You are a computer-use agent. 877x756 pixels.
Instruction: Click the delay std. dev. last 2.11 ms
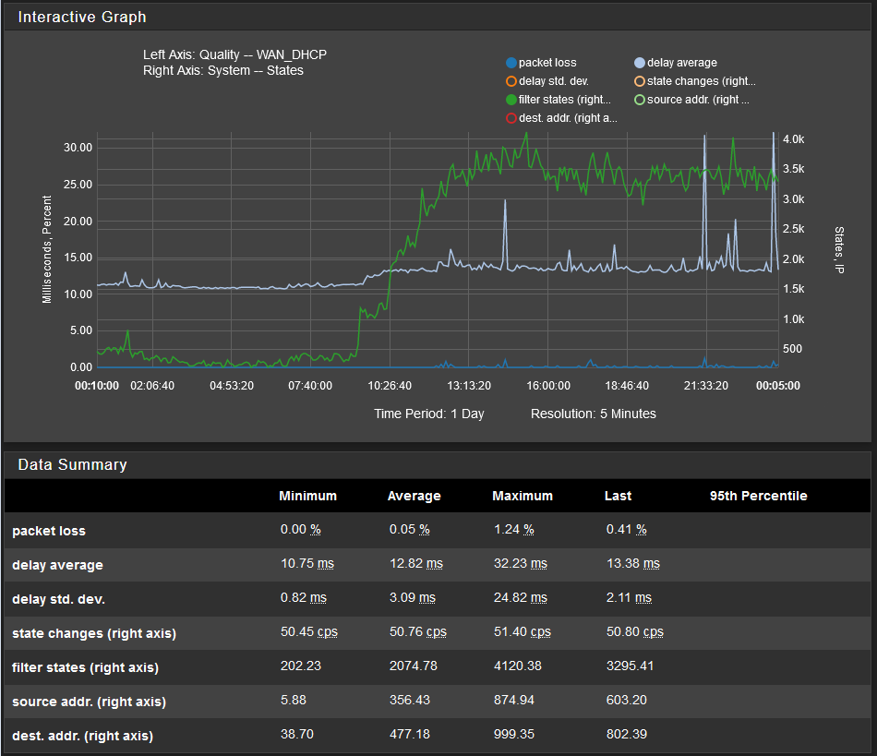click(x=630, y=598)
